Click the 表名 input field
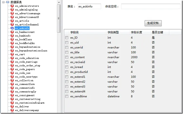 tap(89, 6)
